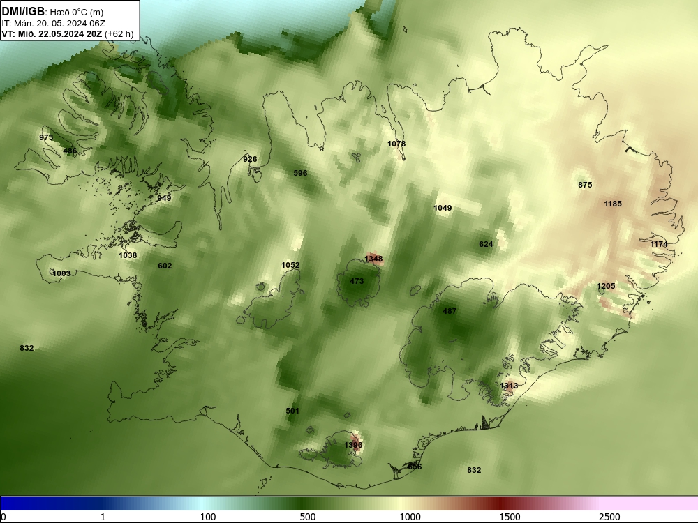This screenshot has width=698, height=523.
Task: Click the 0 tick on the color scale
Action: click(x=4, y=517)
